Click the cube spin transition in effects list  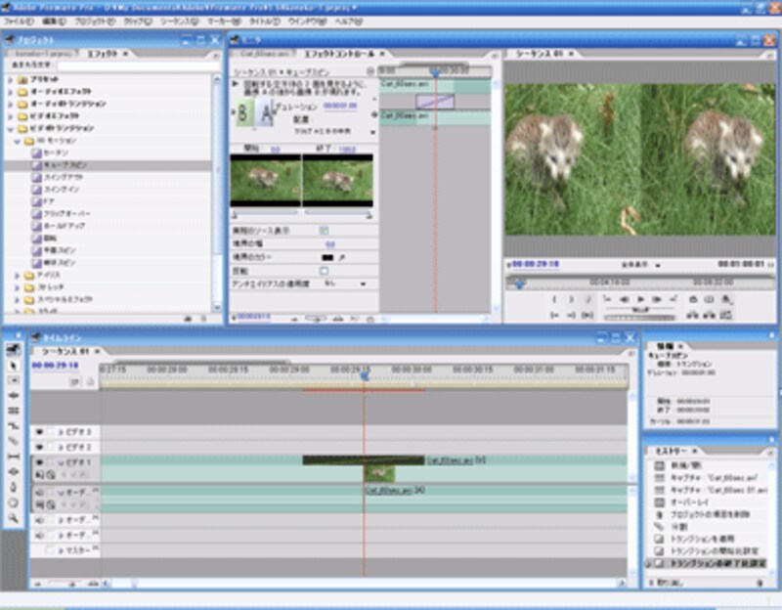(64, 166)
